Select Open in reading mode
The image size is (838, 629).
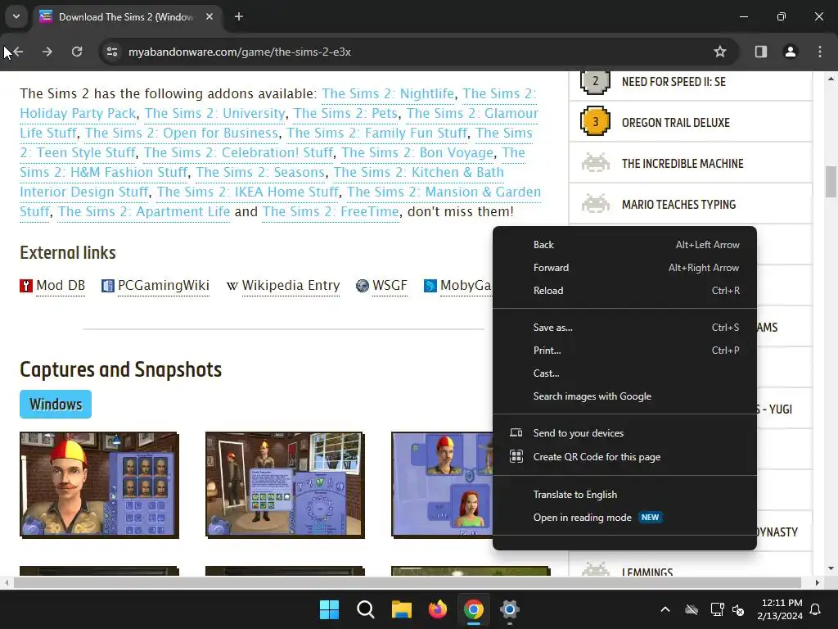[624, 518]
